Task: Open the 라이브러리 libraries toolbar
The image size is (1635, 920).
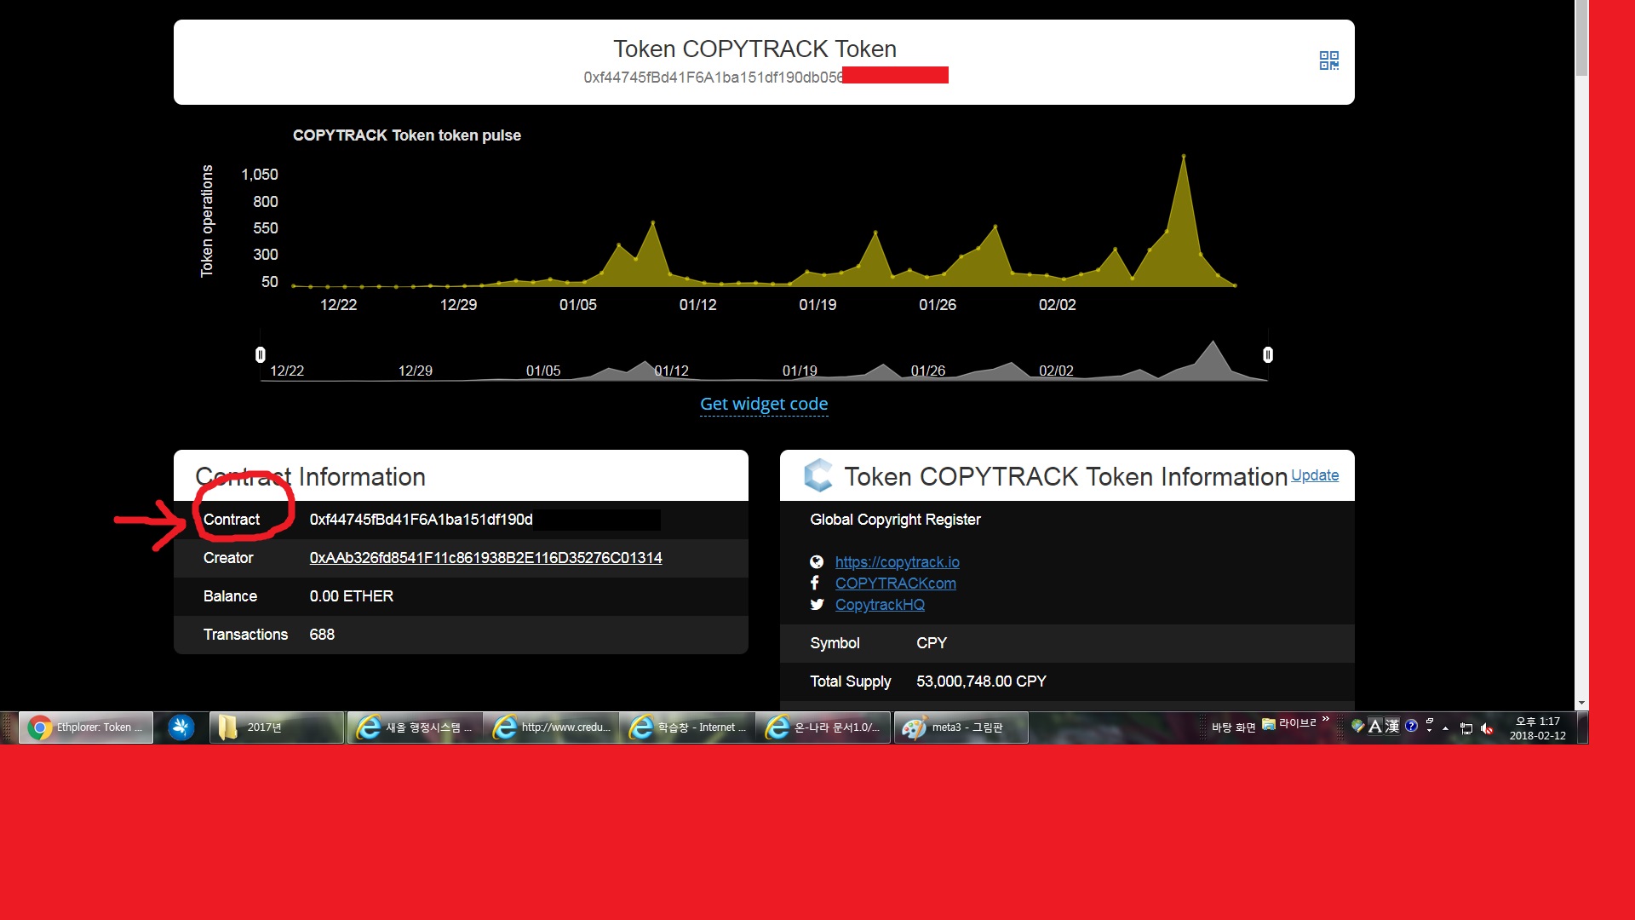Action: (1290, 724)
